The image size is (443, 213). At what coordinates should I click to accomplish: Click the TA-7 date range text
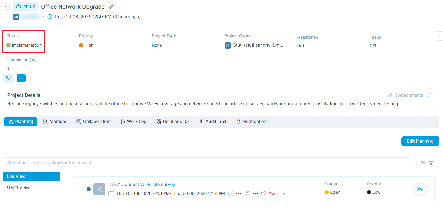click(x=171, y=194)
